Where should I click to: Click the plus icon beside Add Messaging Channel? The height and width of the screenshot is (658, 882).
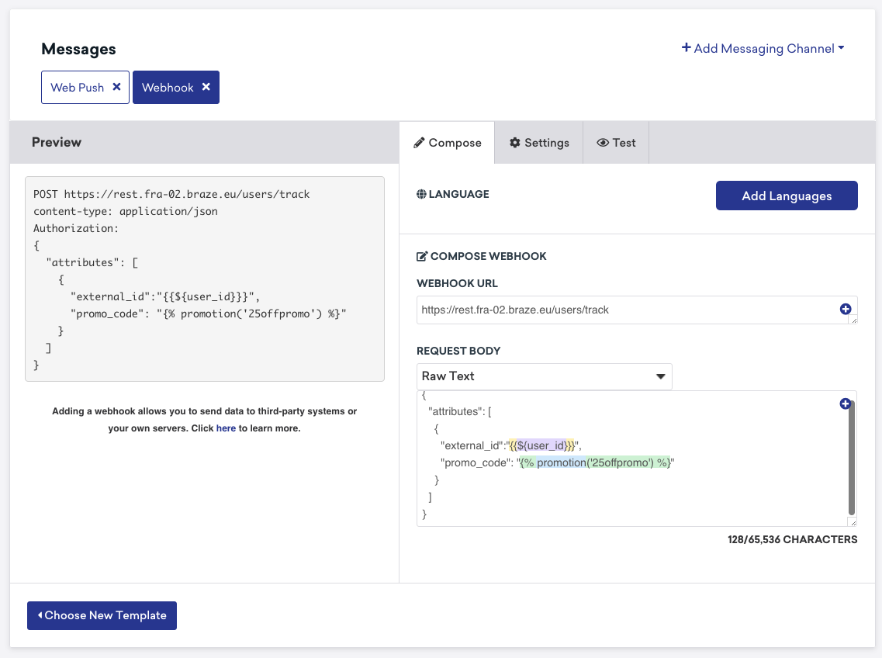[686, 48]
